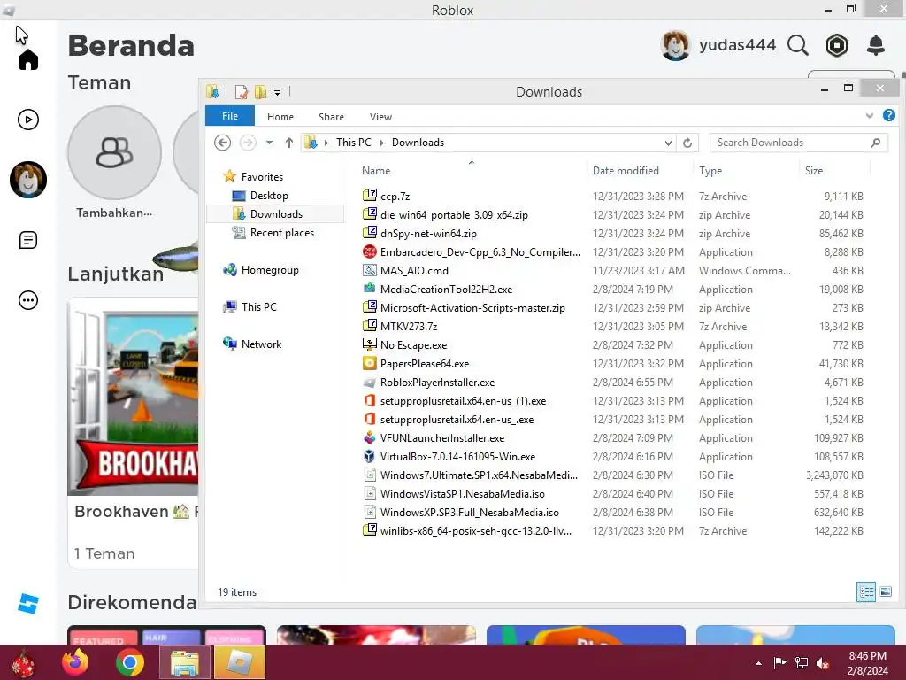Viewport: 906px width, 680px height.
Task: Open the Customize Quick Access Toolbar dropdown
Action: (x=277, y=92)
